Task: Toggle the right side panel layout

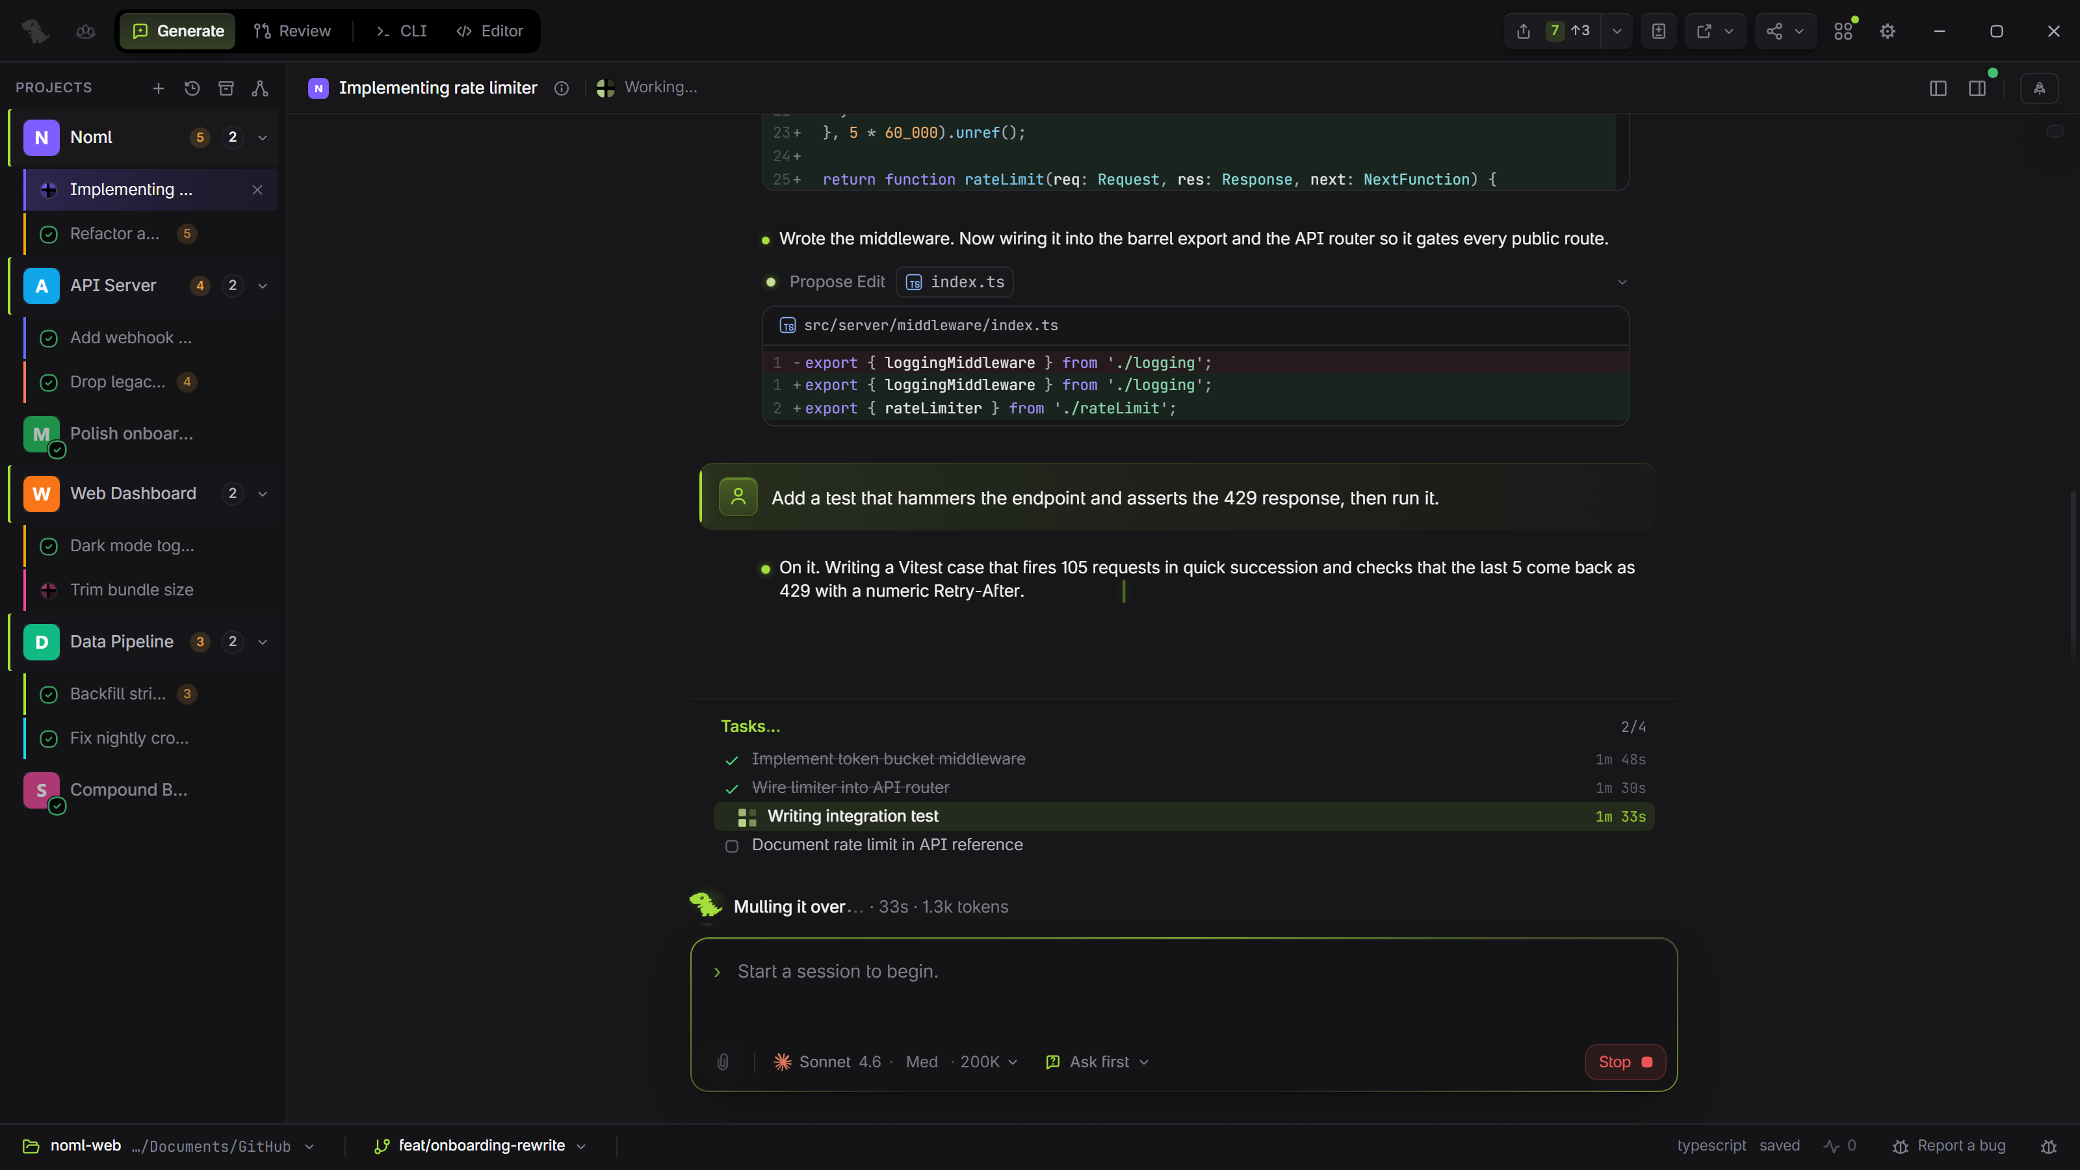Action: pyautogui.click(x=1977, y=88)
